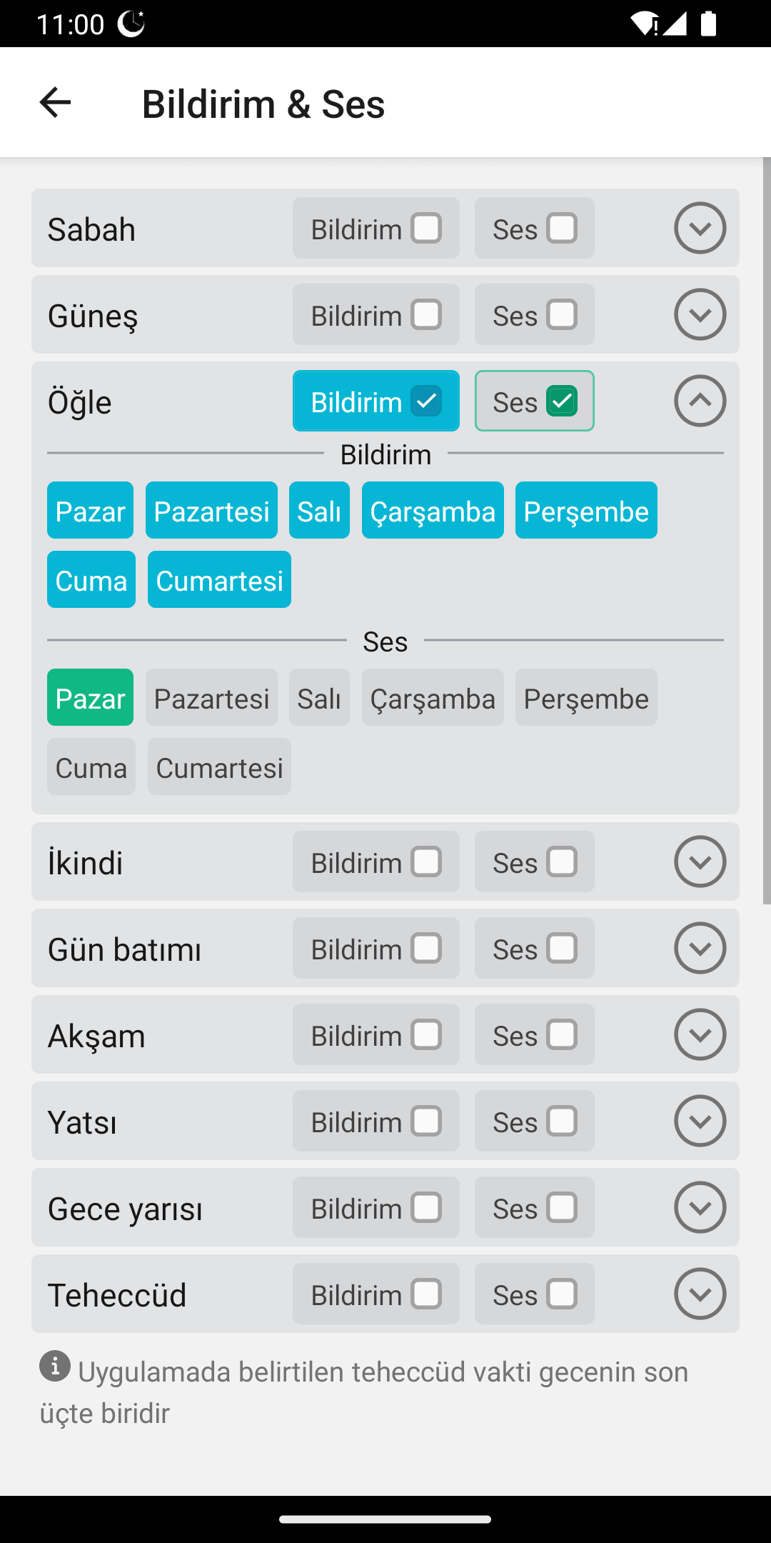Expand the Sabah row chevron
Viewport: 771px width, 1543px height.
[x=700, y=228]
